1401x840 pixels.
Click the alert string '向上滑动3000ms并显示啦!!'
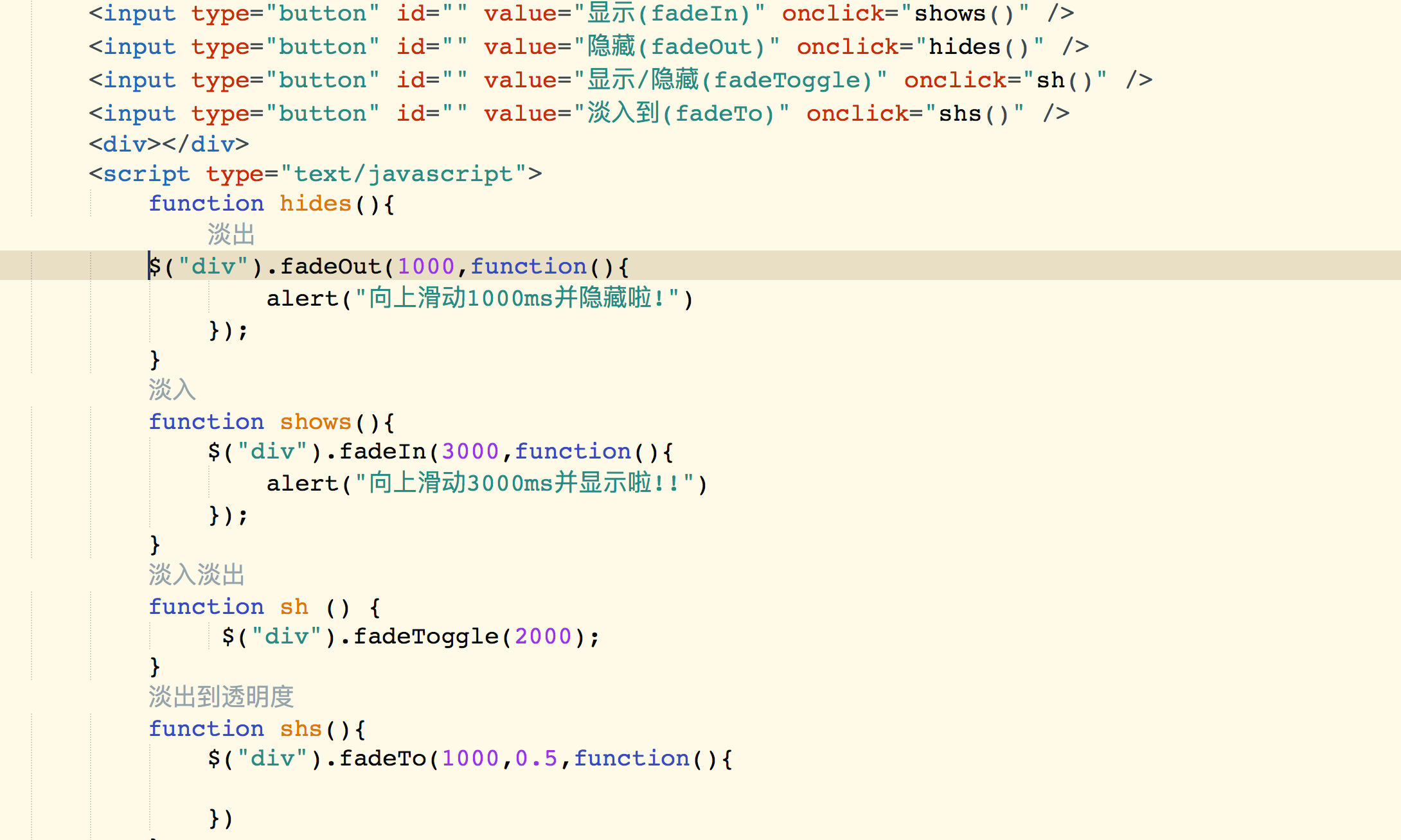click(x=524, y=484)
